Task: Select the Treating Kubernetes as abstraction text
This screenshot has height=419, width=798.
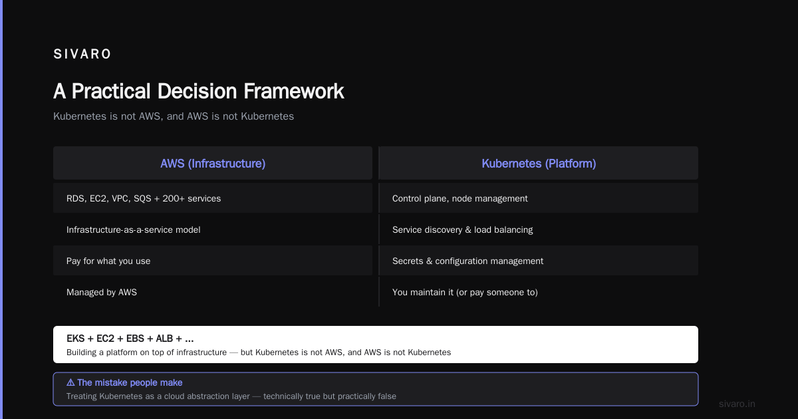Action: point(231,396)
